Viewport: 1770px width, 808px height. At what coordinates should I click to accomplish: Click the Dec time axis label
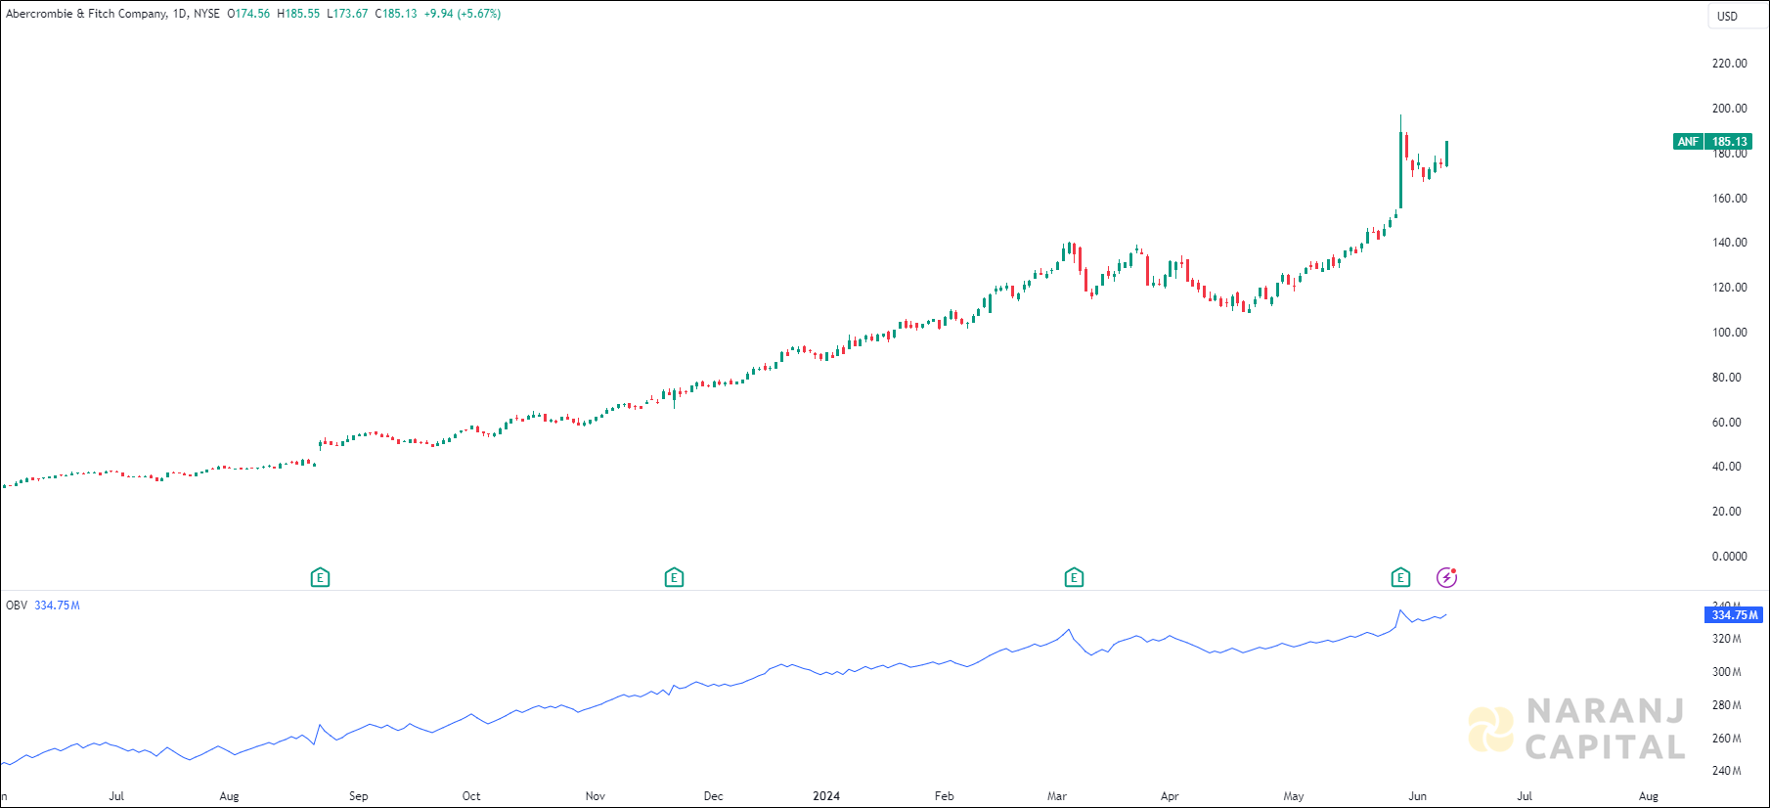click(714, 796)
